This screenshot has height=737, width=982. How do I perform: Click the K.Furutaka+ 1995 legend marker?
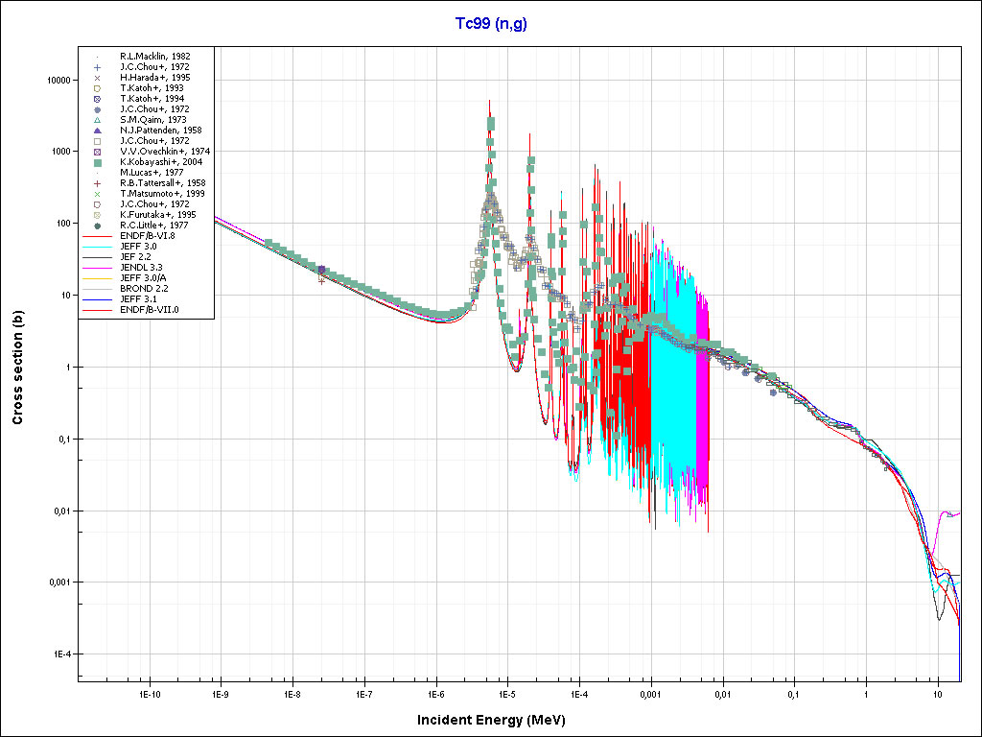click(97, 215)
